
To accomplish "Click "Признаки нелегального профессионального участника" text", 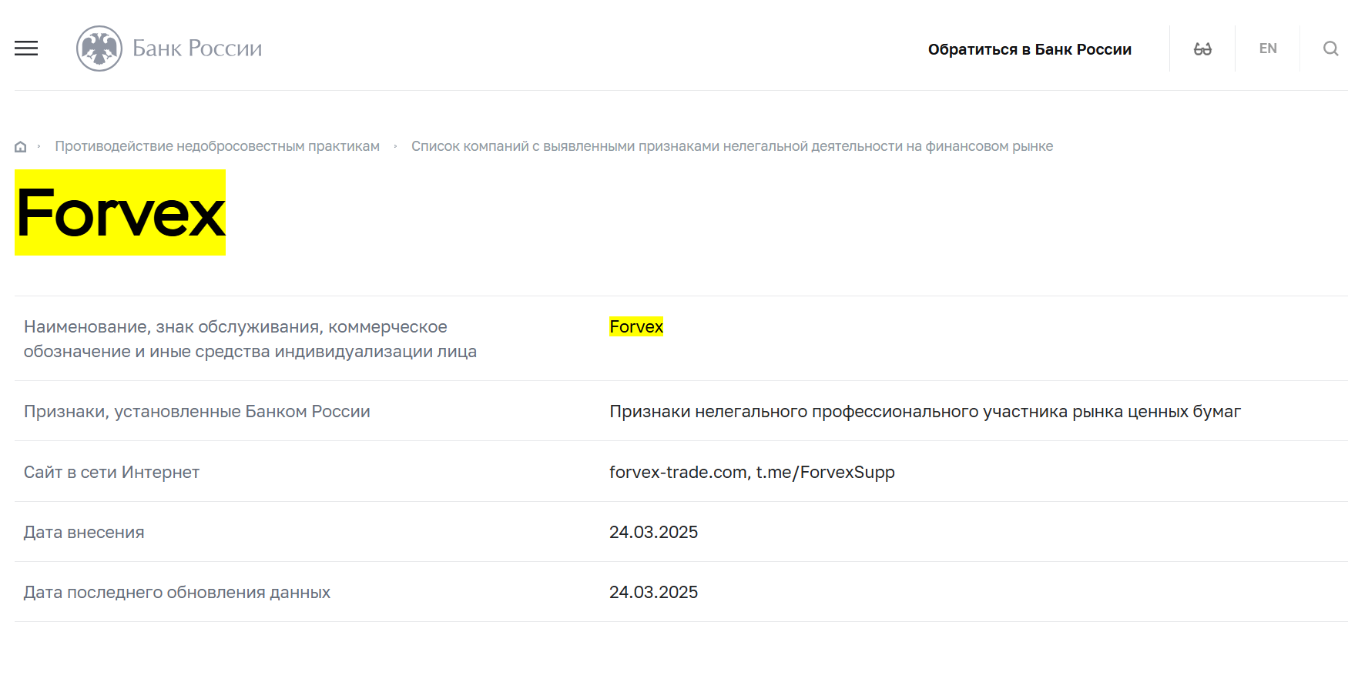I will pyautogui.click(x=924, y=412).
